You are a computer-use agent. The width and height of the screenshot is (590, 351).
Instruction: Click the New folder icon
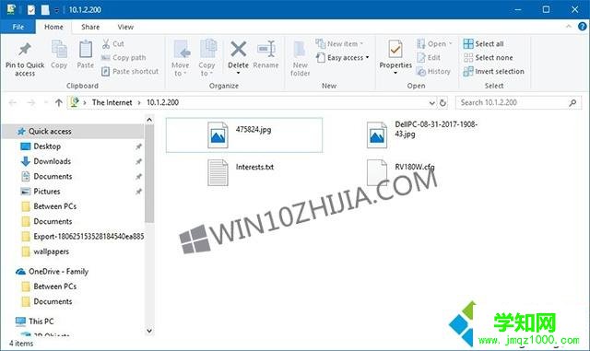coord(300,50)
